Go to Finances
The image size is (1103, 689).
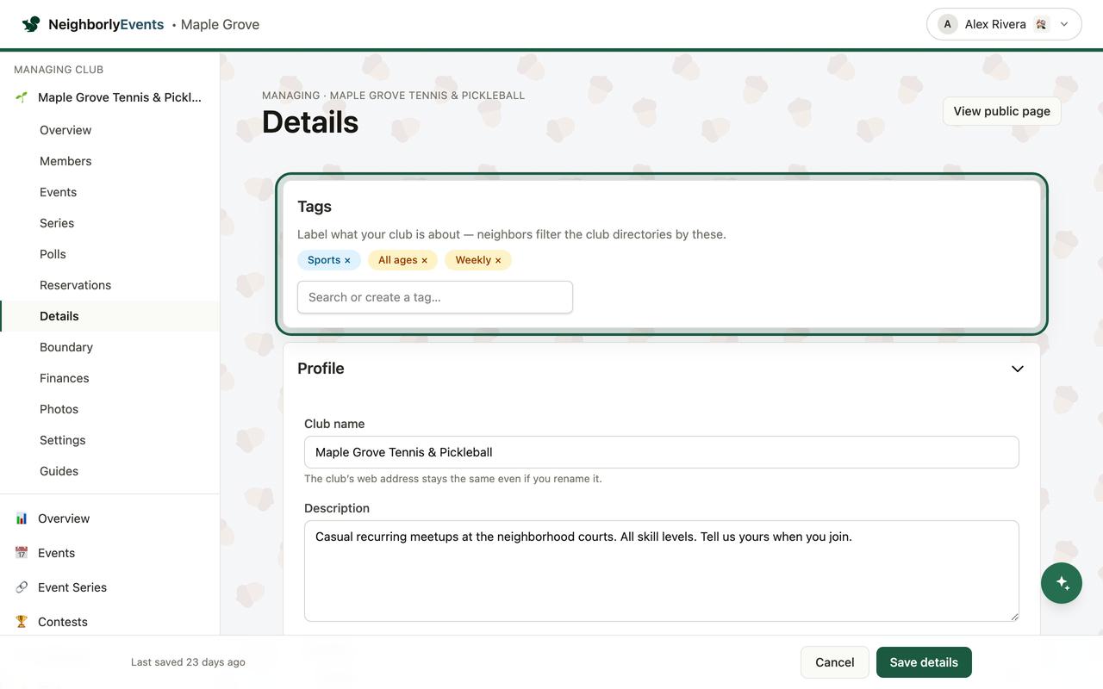click(x=65, y=378)
